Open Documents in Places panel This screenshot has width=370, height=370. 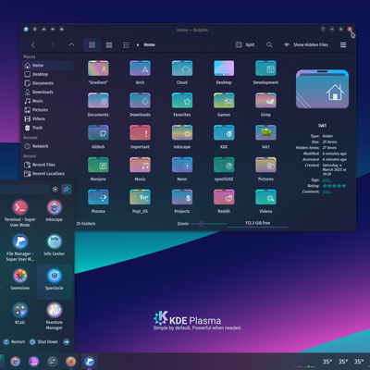click(x=48, y=83)
